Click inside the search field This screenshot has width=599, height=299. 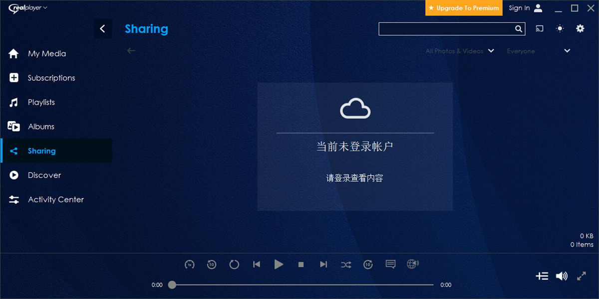click(x=447, y=28)
